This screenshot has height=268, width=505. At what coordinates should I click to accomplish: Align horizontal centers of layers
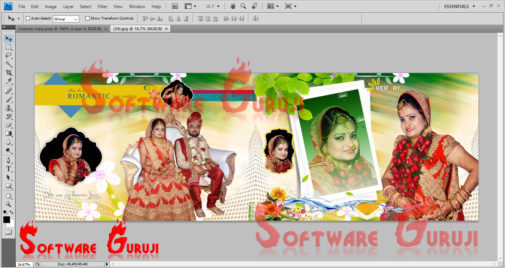179,18
